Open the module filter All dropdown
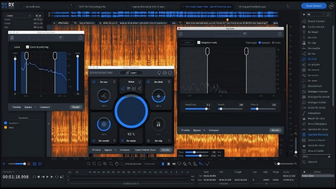This screenshot has height=189, width=336. tap(316, 14)
